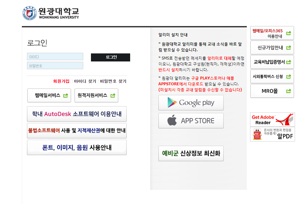Click external link icon on 웹메일/오피스365 이용안내
This screenshot has height=204, width=304.
[289, 33]
